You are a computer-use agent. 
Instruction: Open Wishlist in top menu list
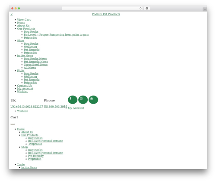coord(22,92)
